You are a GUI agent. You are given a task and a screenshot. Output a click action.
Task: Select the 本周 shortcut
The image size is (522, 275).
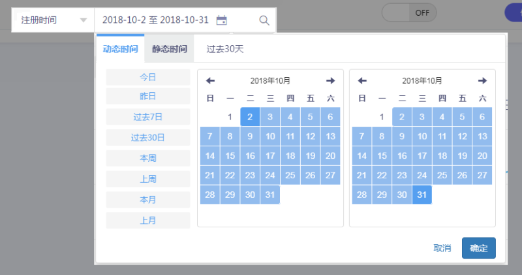(148, 158)
